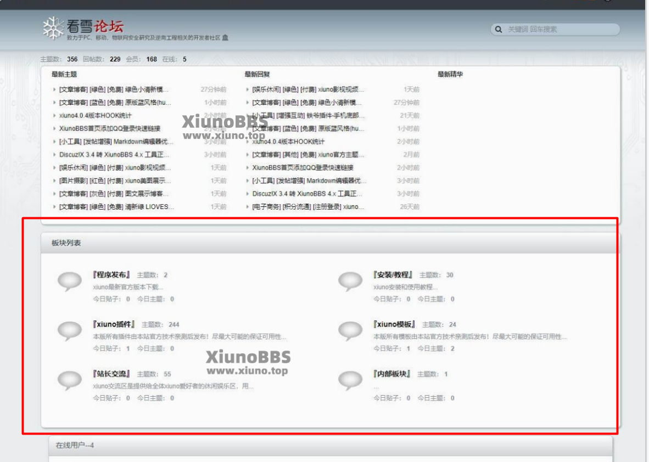Open the 『安装/教程』 board link
Screen dimensions: 649x462
[393, 275]
